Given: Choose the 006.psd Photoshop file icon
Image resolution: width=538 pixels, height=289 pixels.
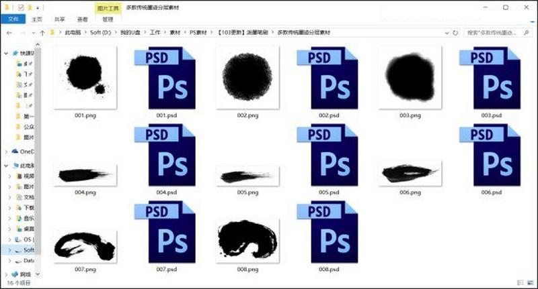Looking at the screenshot, I should 490,155.
